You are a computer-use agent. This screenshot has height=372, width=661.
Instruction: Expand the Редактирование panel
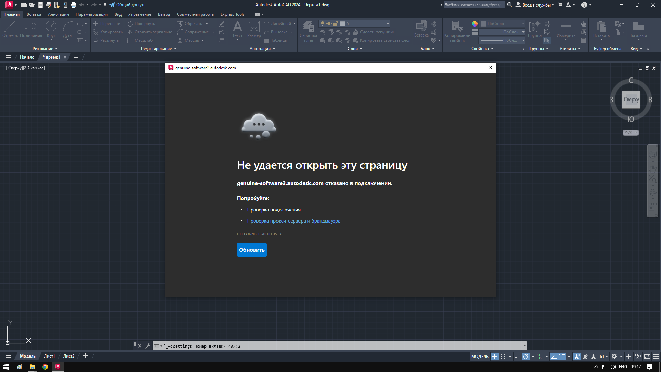159,49
